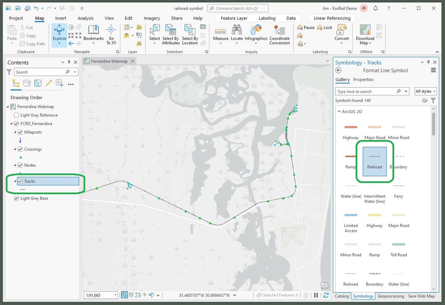Open Select By Attributes
This screenshot has height=305, width=445.
[x=171, y=35]
